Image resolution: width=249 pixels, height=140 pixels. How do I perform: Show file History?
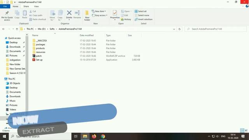pos(126,19)
